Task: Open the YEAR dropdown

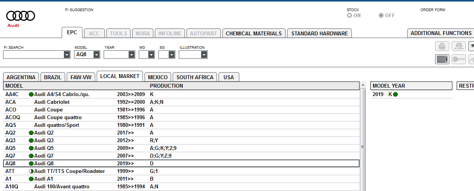Action: 131,55
